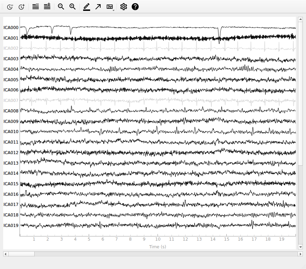The width and height of the screenshot is (306, 269).
Task: Open the overview bar mode menu
Action: pos(110,7)
